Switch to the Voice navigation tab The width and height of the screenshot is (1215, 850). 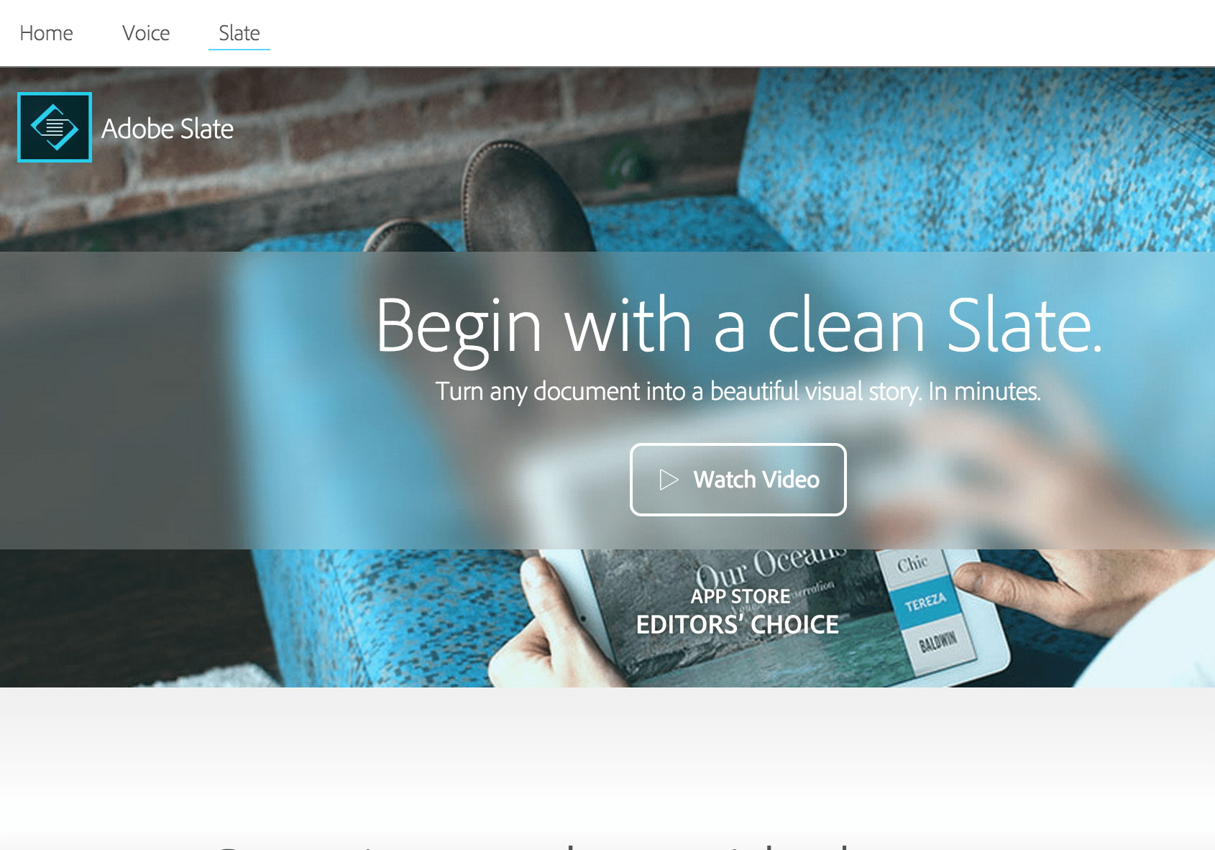[x=146, y=33]
